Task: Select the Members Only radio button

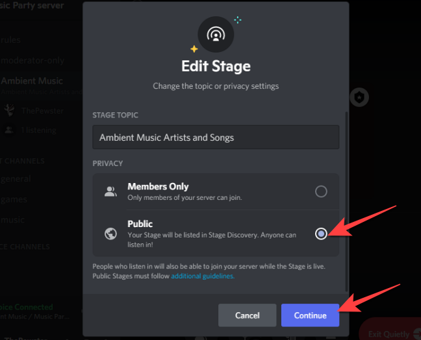Action: point(320,191)
